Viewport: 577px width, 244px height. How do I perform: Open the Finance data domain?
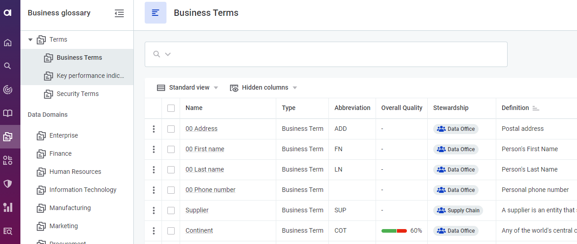click(60, 154)
